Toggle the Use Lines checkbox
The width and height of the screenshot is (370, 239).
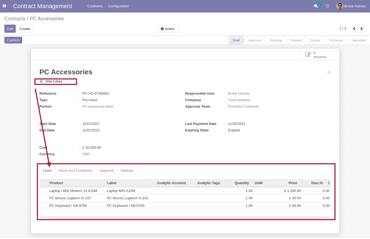[x=41, y=81]
